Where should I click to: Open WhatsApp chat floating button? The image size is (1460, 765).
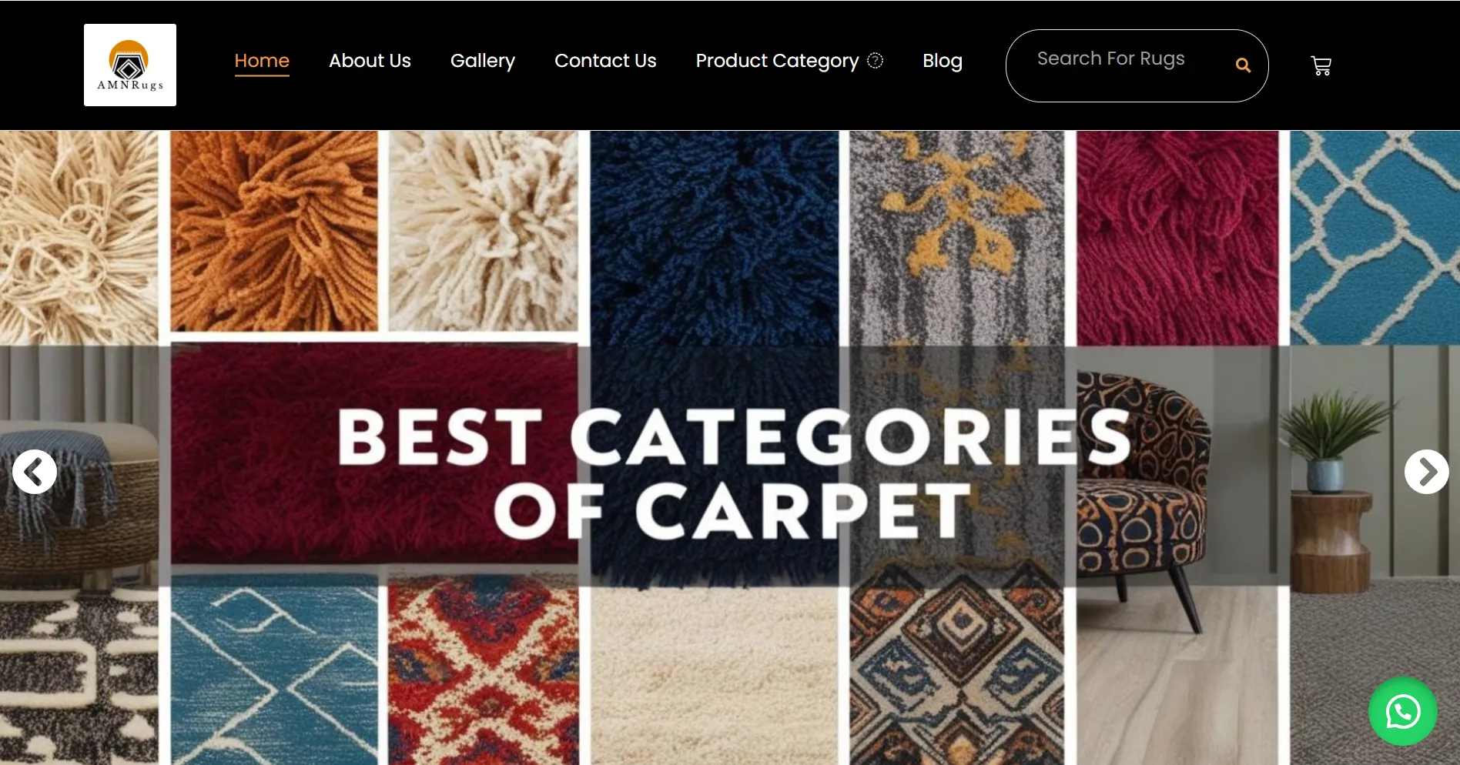click(1402, 711)
